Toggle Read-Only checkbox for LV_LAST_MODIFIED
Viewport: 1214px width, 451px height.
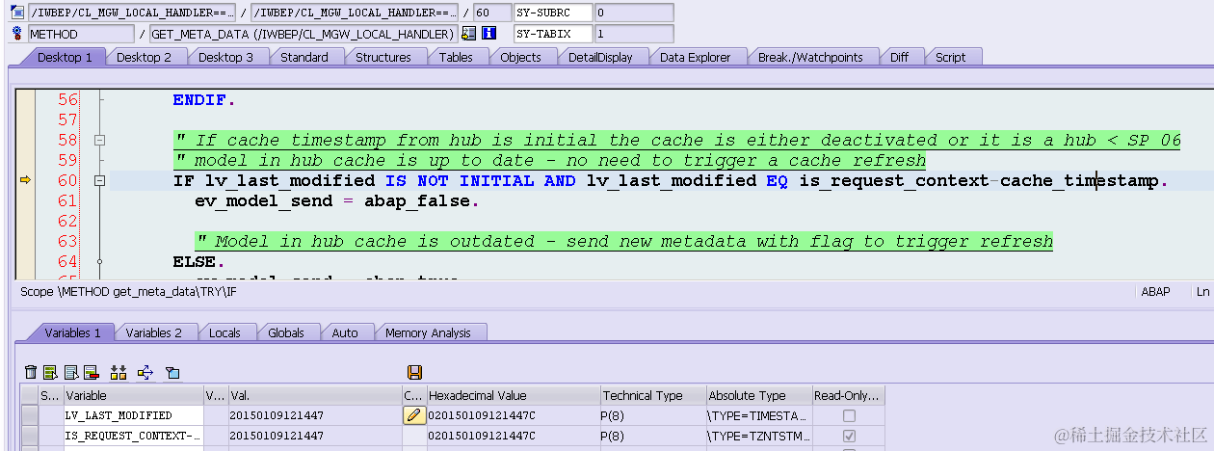[848, 415]
